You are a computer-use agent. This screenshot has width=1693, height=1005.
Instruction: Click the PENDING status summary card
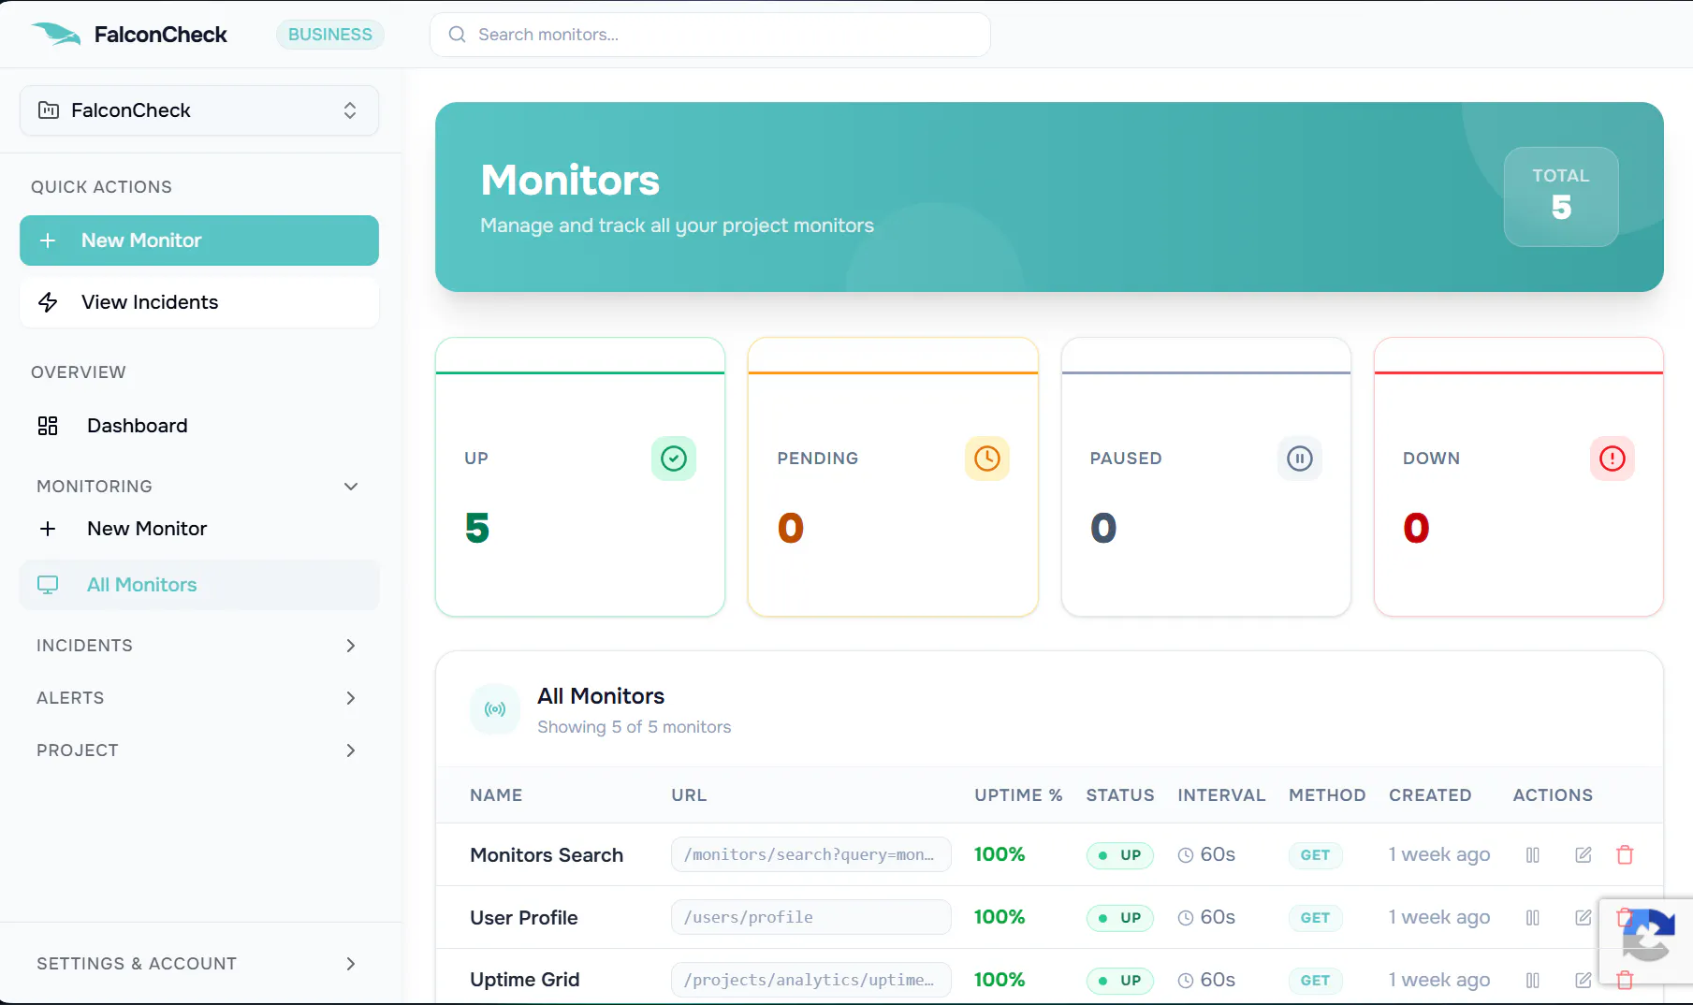coord(894,477)
